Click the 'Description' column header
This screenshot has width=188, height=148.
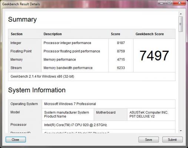[x=53, y=34]
